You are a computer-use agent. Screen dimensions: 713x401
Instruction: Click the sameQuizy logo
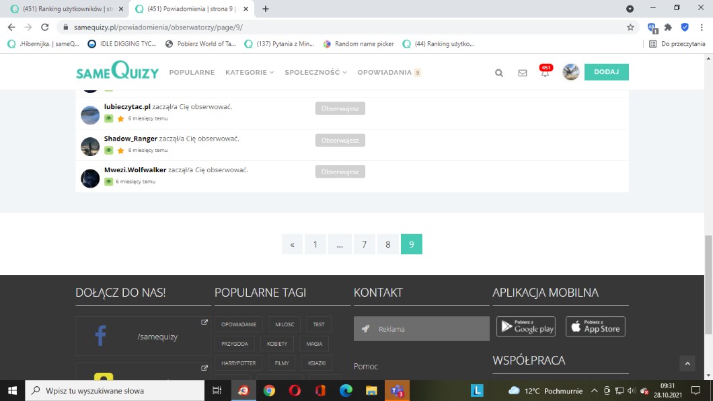coord(117,71)
